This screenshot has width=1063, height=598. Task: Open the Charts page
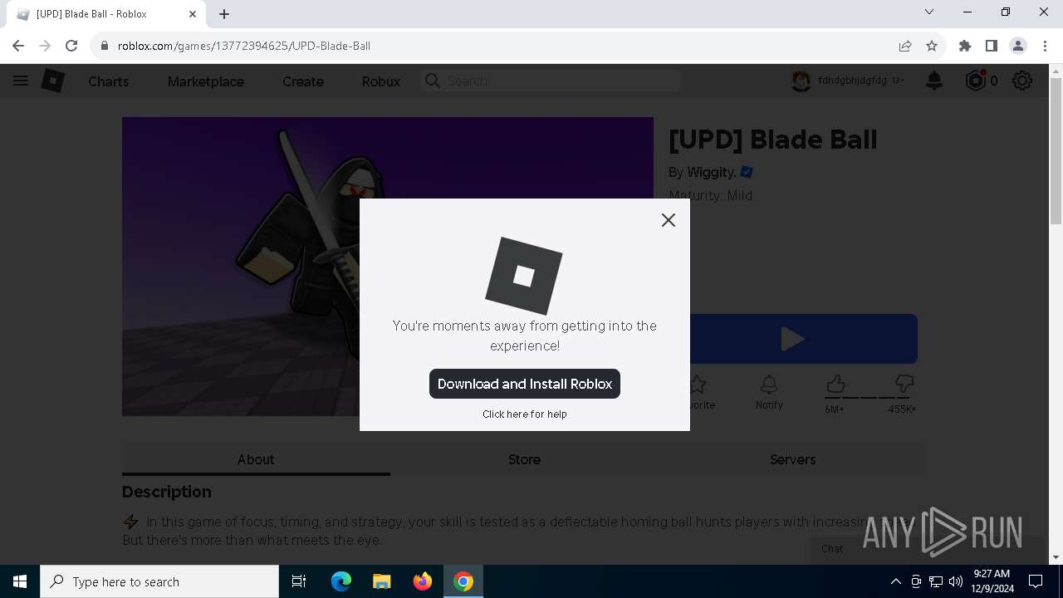(109, 81)
